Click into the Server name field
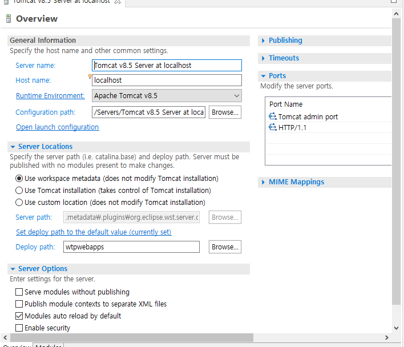404x347 pixels. [167, 66]
